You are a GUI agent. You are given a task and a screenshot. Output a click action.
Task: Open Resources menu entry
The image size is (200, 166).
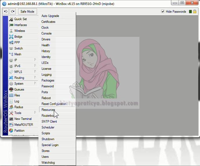[57, 110]
